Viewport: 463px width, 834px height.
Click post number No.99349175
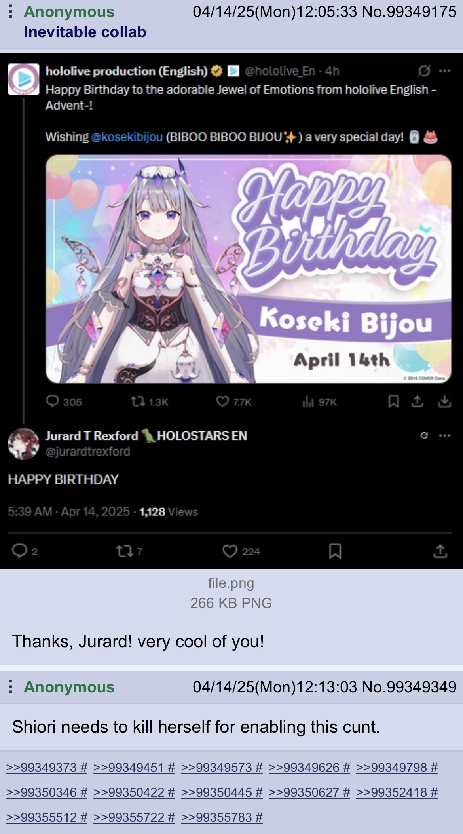[409, 12]
